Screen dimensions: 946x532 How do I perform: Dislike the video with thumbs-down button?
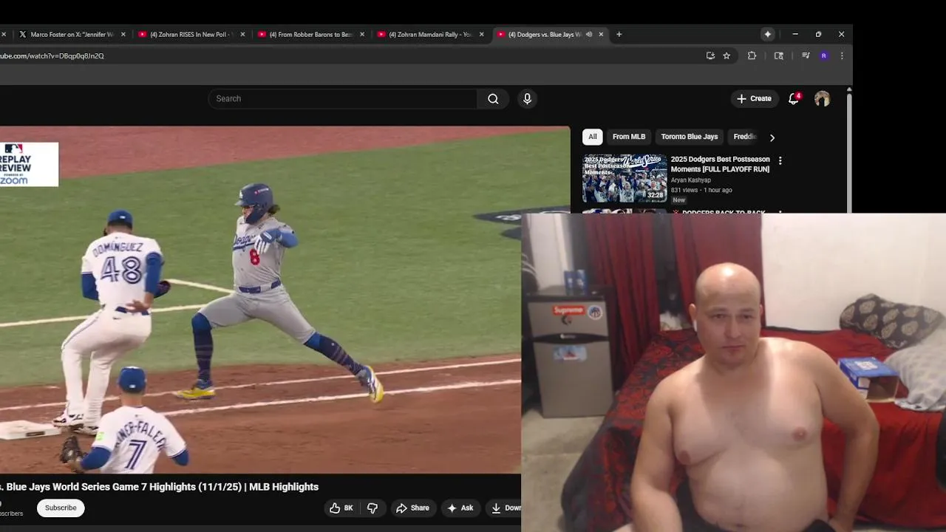(372, 508)
